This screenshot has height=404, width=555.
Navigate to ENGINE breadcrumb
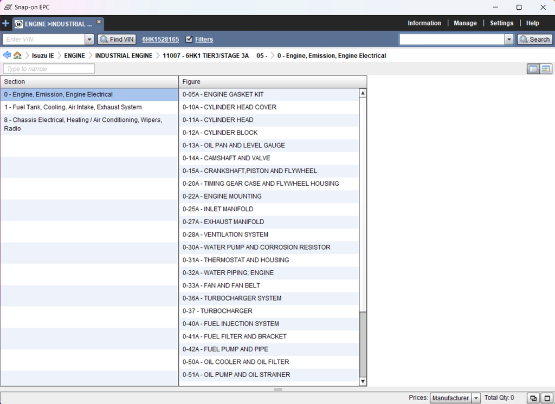(74, 56)
